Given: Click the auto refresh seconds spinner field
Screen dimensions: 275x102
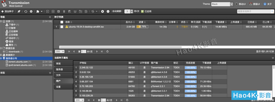Looking at the screenshot, I should click(x=129, y=11).
